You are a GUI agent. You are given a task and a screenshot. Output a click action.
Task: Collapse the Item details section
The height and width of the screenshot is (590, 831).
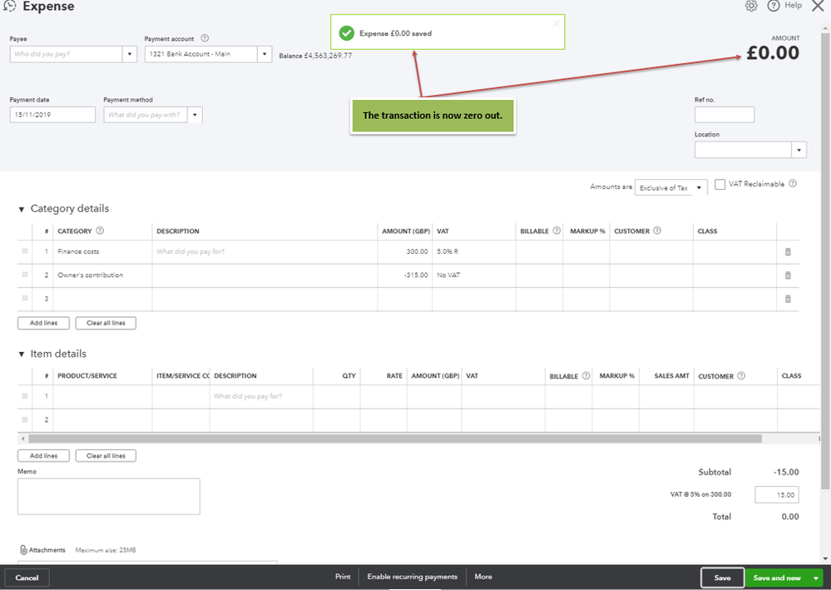point(21,354)
